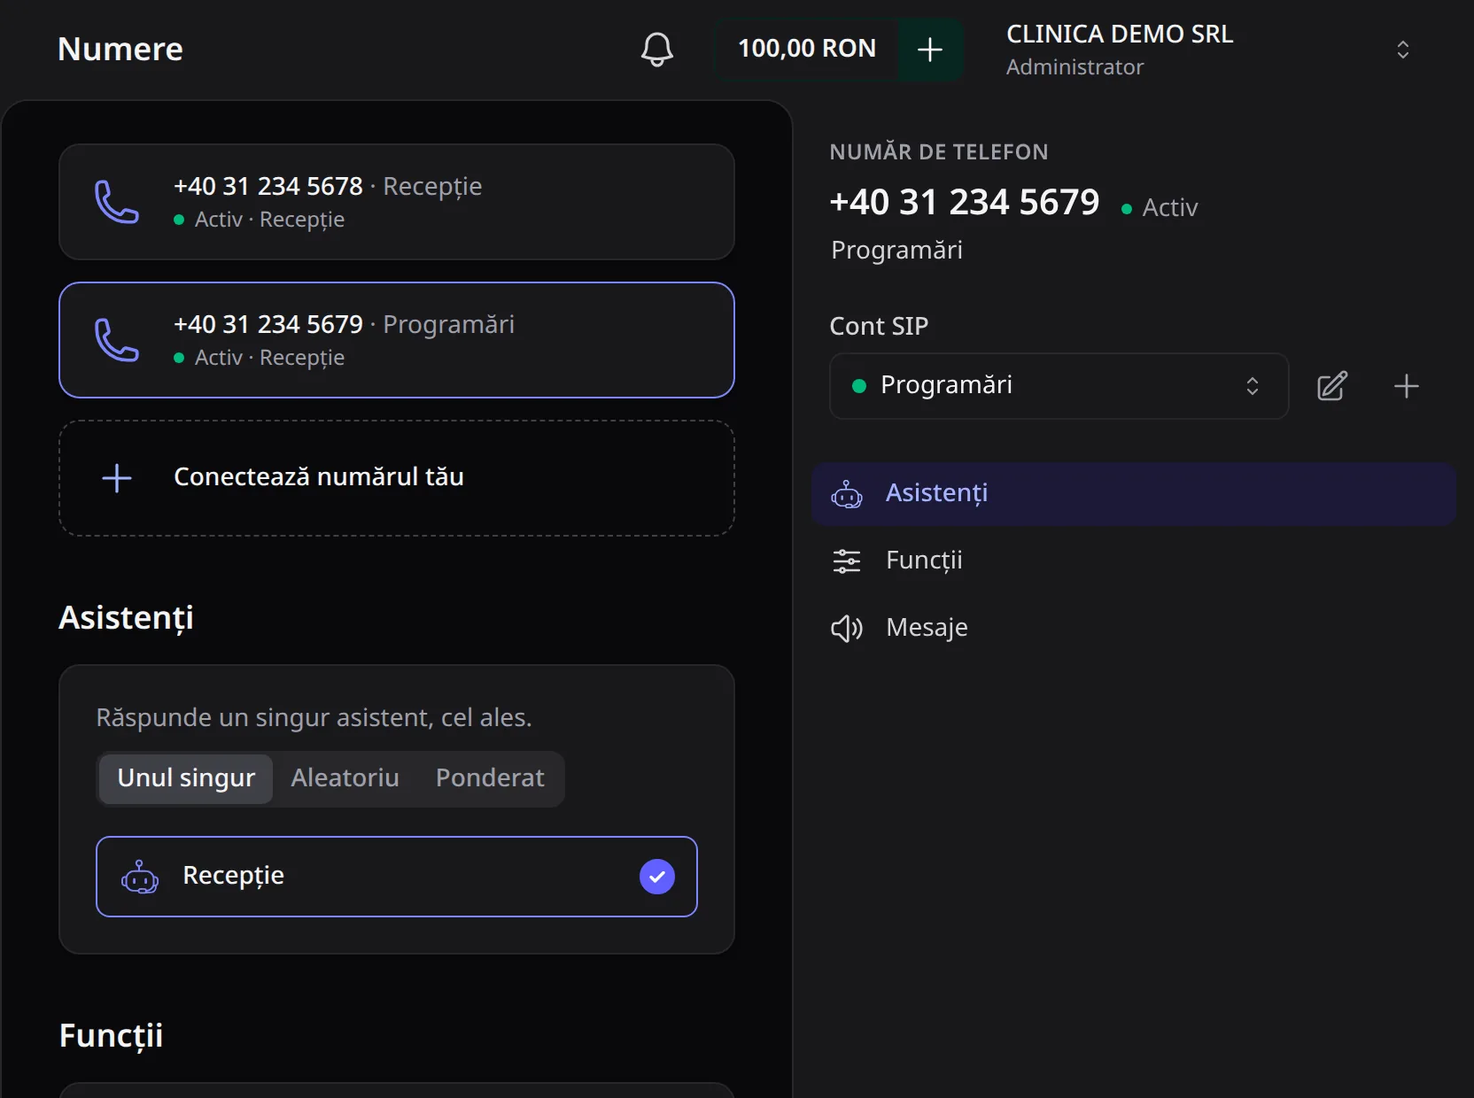
Task: Click the phone icon for number 5678
Action: [117, 202]
